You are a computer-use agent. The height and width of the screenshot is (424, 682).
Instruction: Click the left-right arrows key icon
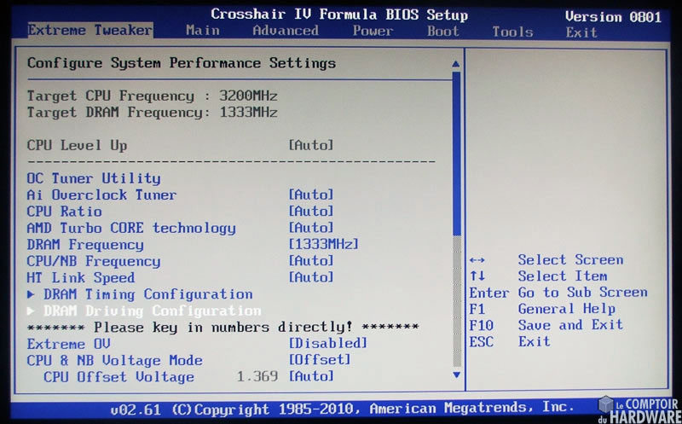(x=477, y=260)
